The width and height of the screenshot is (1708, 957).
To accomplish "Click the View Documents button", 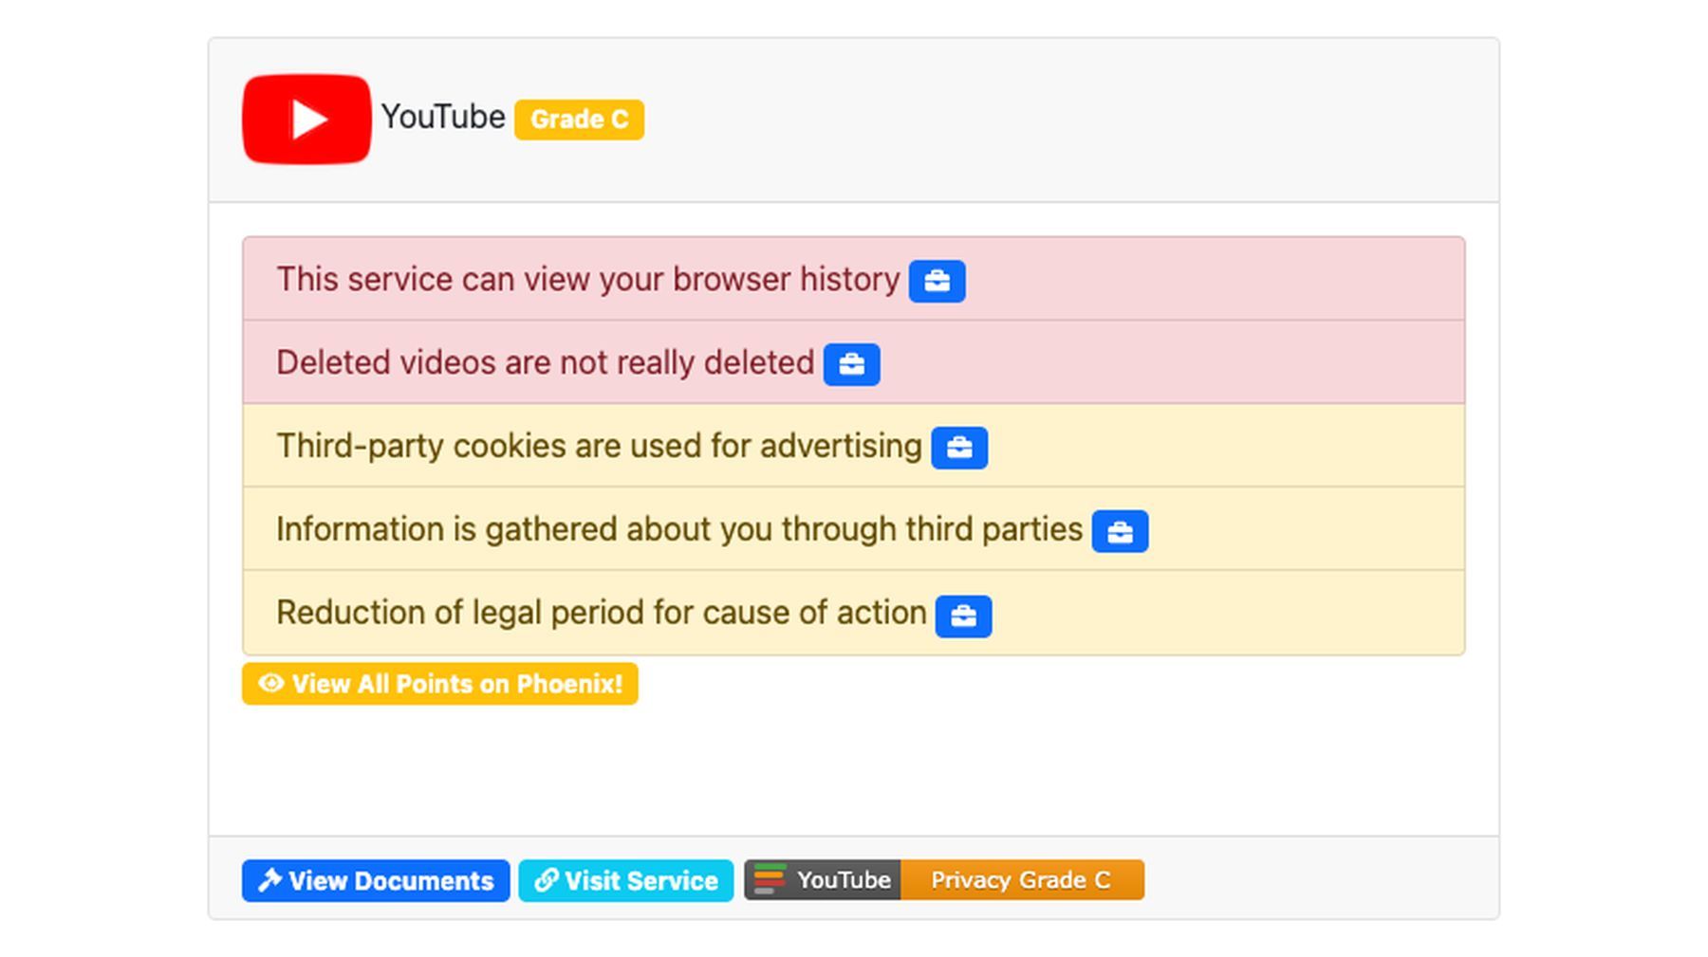I will tap(375, 880).
